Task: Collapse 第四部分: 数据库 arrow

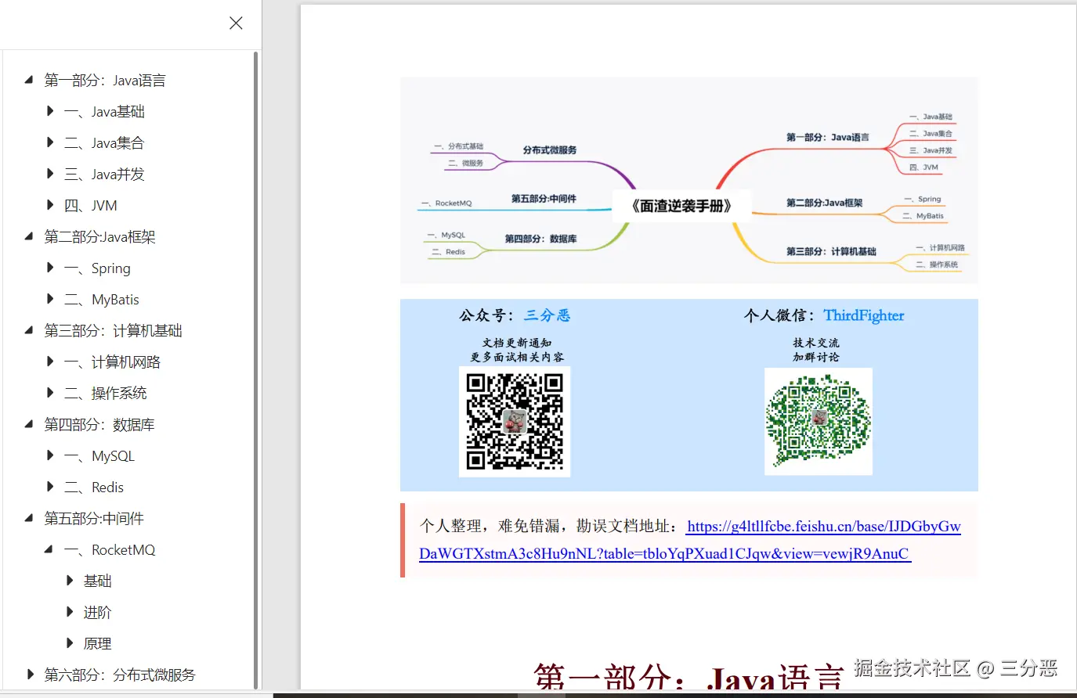Action: pos(29,424)
